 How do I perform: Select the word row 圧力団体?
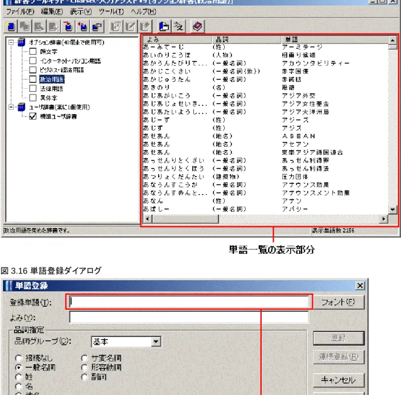click(x=266, y=177)
